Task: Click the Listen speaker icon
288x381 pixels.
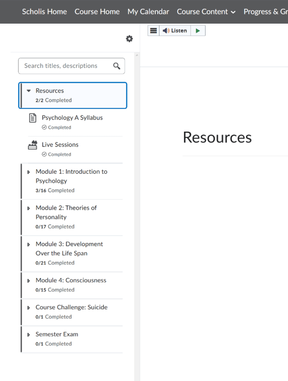Action: coord(166,30)
